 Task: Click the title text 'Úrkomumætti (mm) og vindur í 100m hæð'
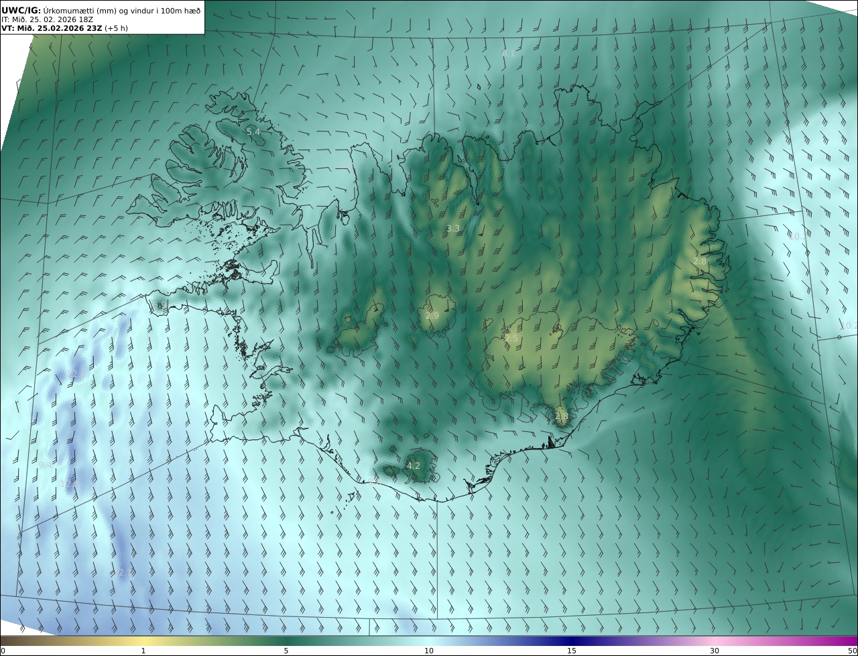click(122, 10)
